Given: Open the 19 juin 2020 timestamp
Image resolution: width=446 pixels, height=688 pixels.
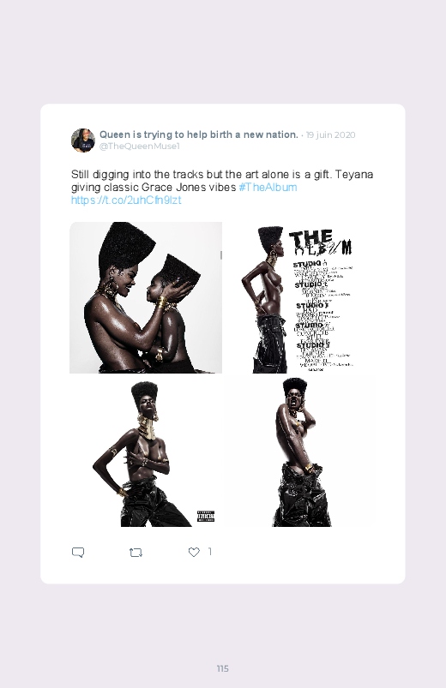Looking at the screenshot, I should click(331, 135).
